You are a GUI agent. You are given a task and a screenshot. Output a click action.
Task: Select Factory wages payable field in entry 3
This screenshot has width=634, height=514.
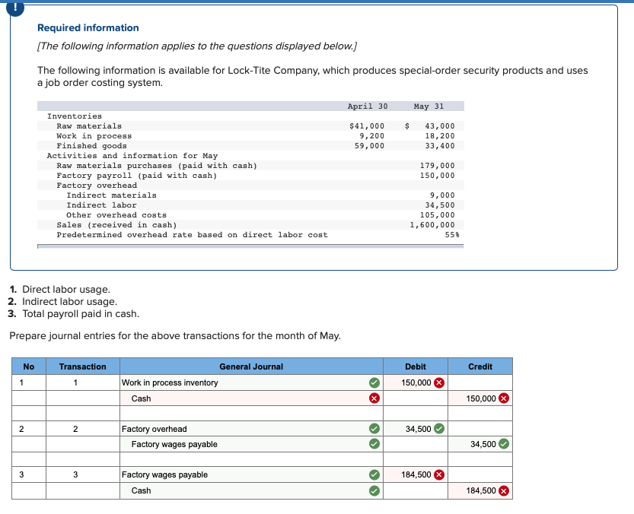pyautogui.click(x=251, y=474)
